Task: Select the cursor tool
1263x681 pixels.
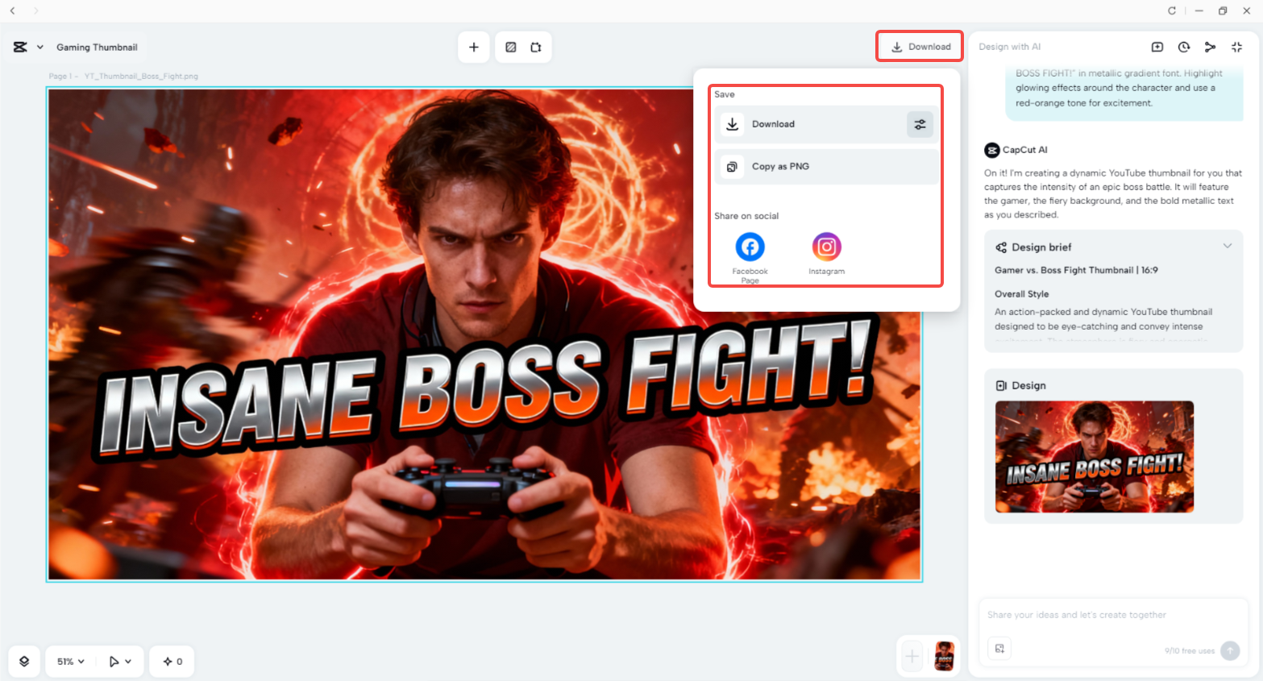Action: point(114,661)
